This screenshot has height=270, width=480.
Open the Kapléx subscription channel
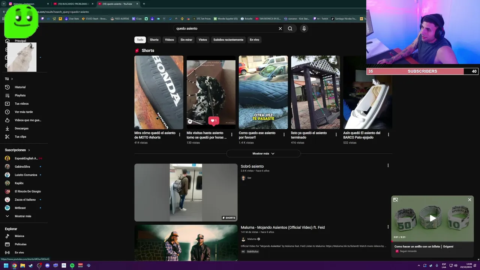[19, 183]
